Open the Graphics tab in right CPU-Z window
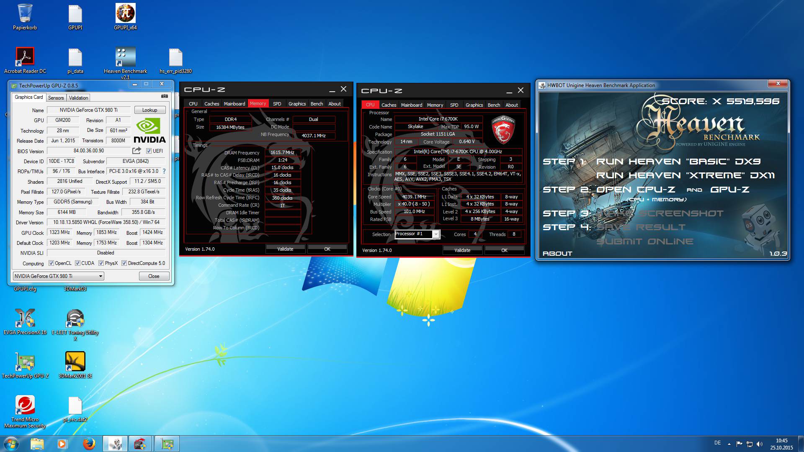 pyautogui.click(x=474, y=105)
